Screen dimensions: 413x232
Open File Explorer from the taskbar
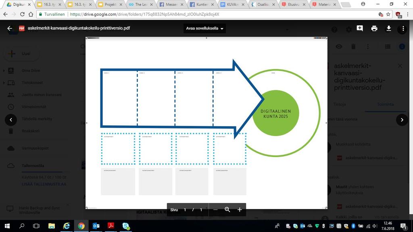[52, 226]
